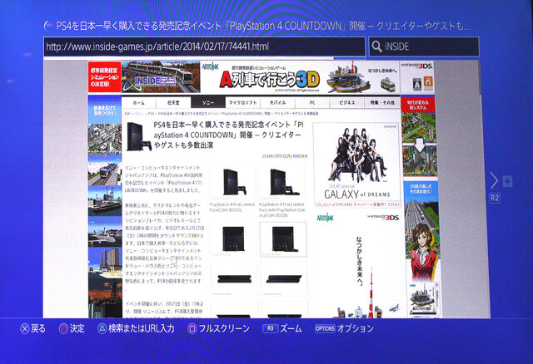533x364 pixels.
Task: Click the ズーム label in footer
Action: coord(291,328)
